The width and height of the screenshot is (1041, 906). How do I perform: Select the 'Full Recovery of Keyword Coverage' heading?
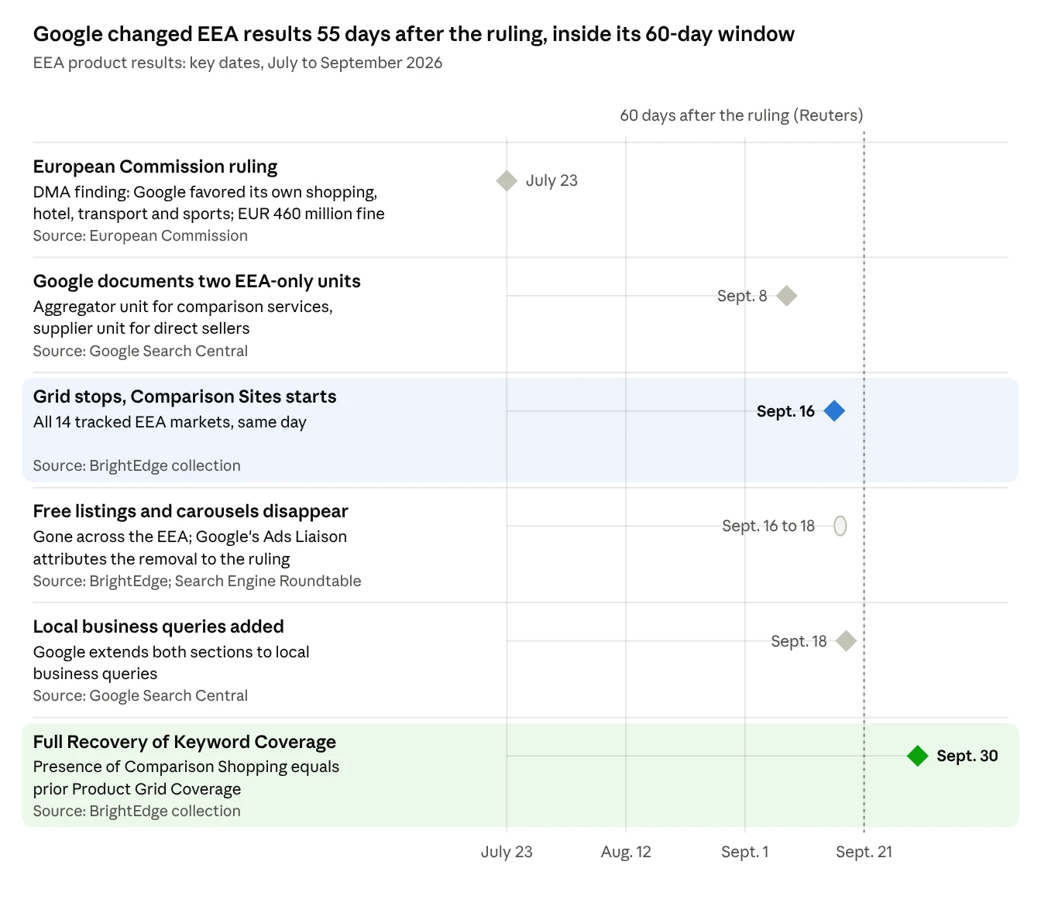pos(184,742)
